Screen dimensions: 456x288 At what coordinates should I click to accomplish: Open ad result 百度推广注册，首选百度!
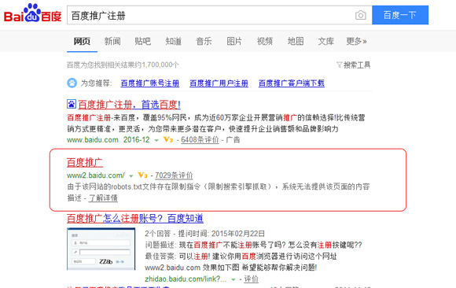pos(129,104)
